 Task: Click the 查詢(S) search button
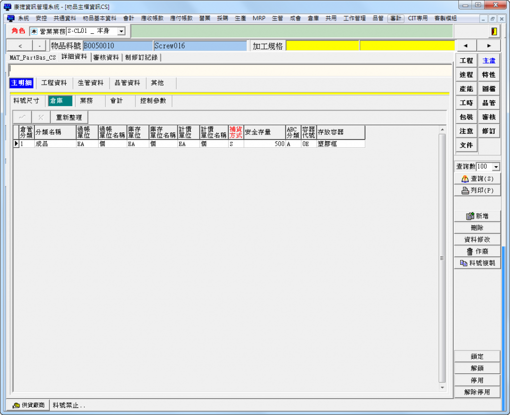[x=477, y=179]
